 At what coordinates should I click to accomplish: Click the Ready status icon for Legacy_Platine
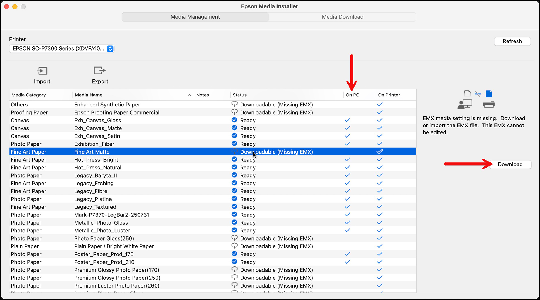click(x=234, y=199)
